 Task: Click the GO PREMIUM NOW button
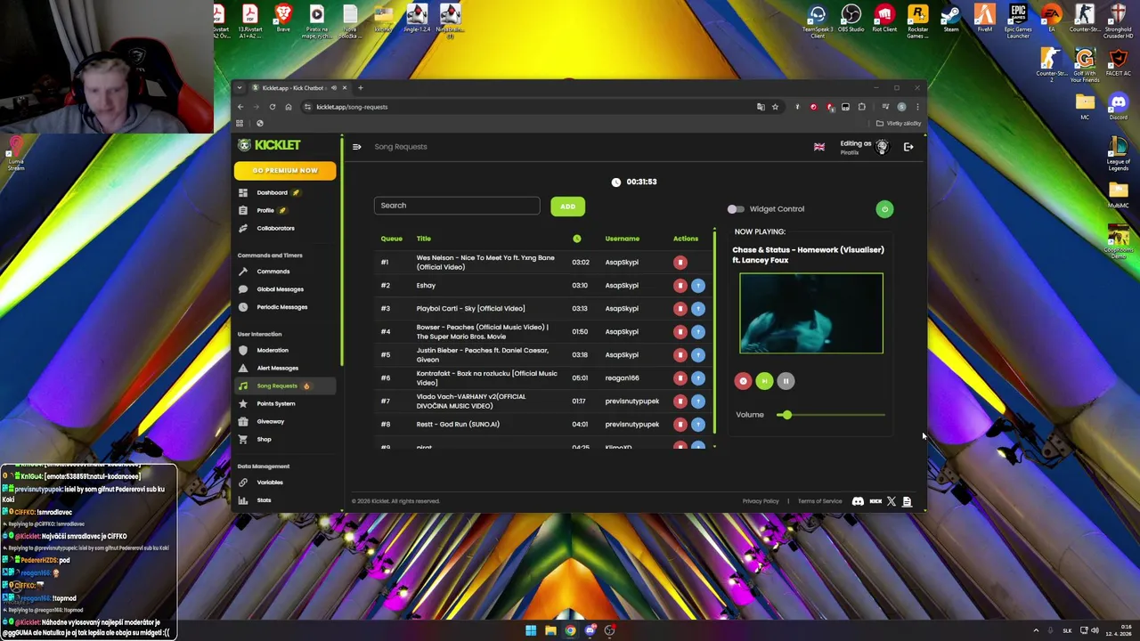[285, 170]
